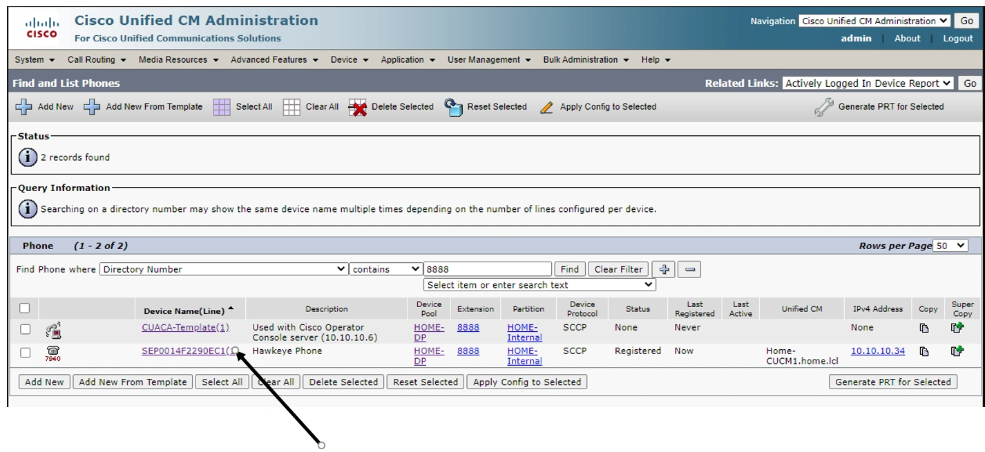Screen dimensions: 985x452
Task: Open the 'contains' operator dropdown
Action: (x=385, y=269)
